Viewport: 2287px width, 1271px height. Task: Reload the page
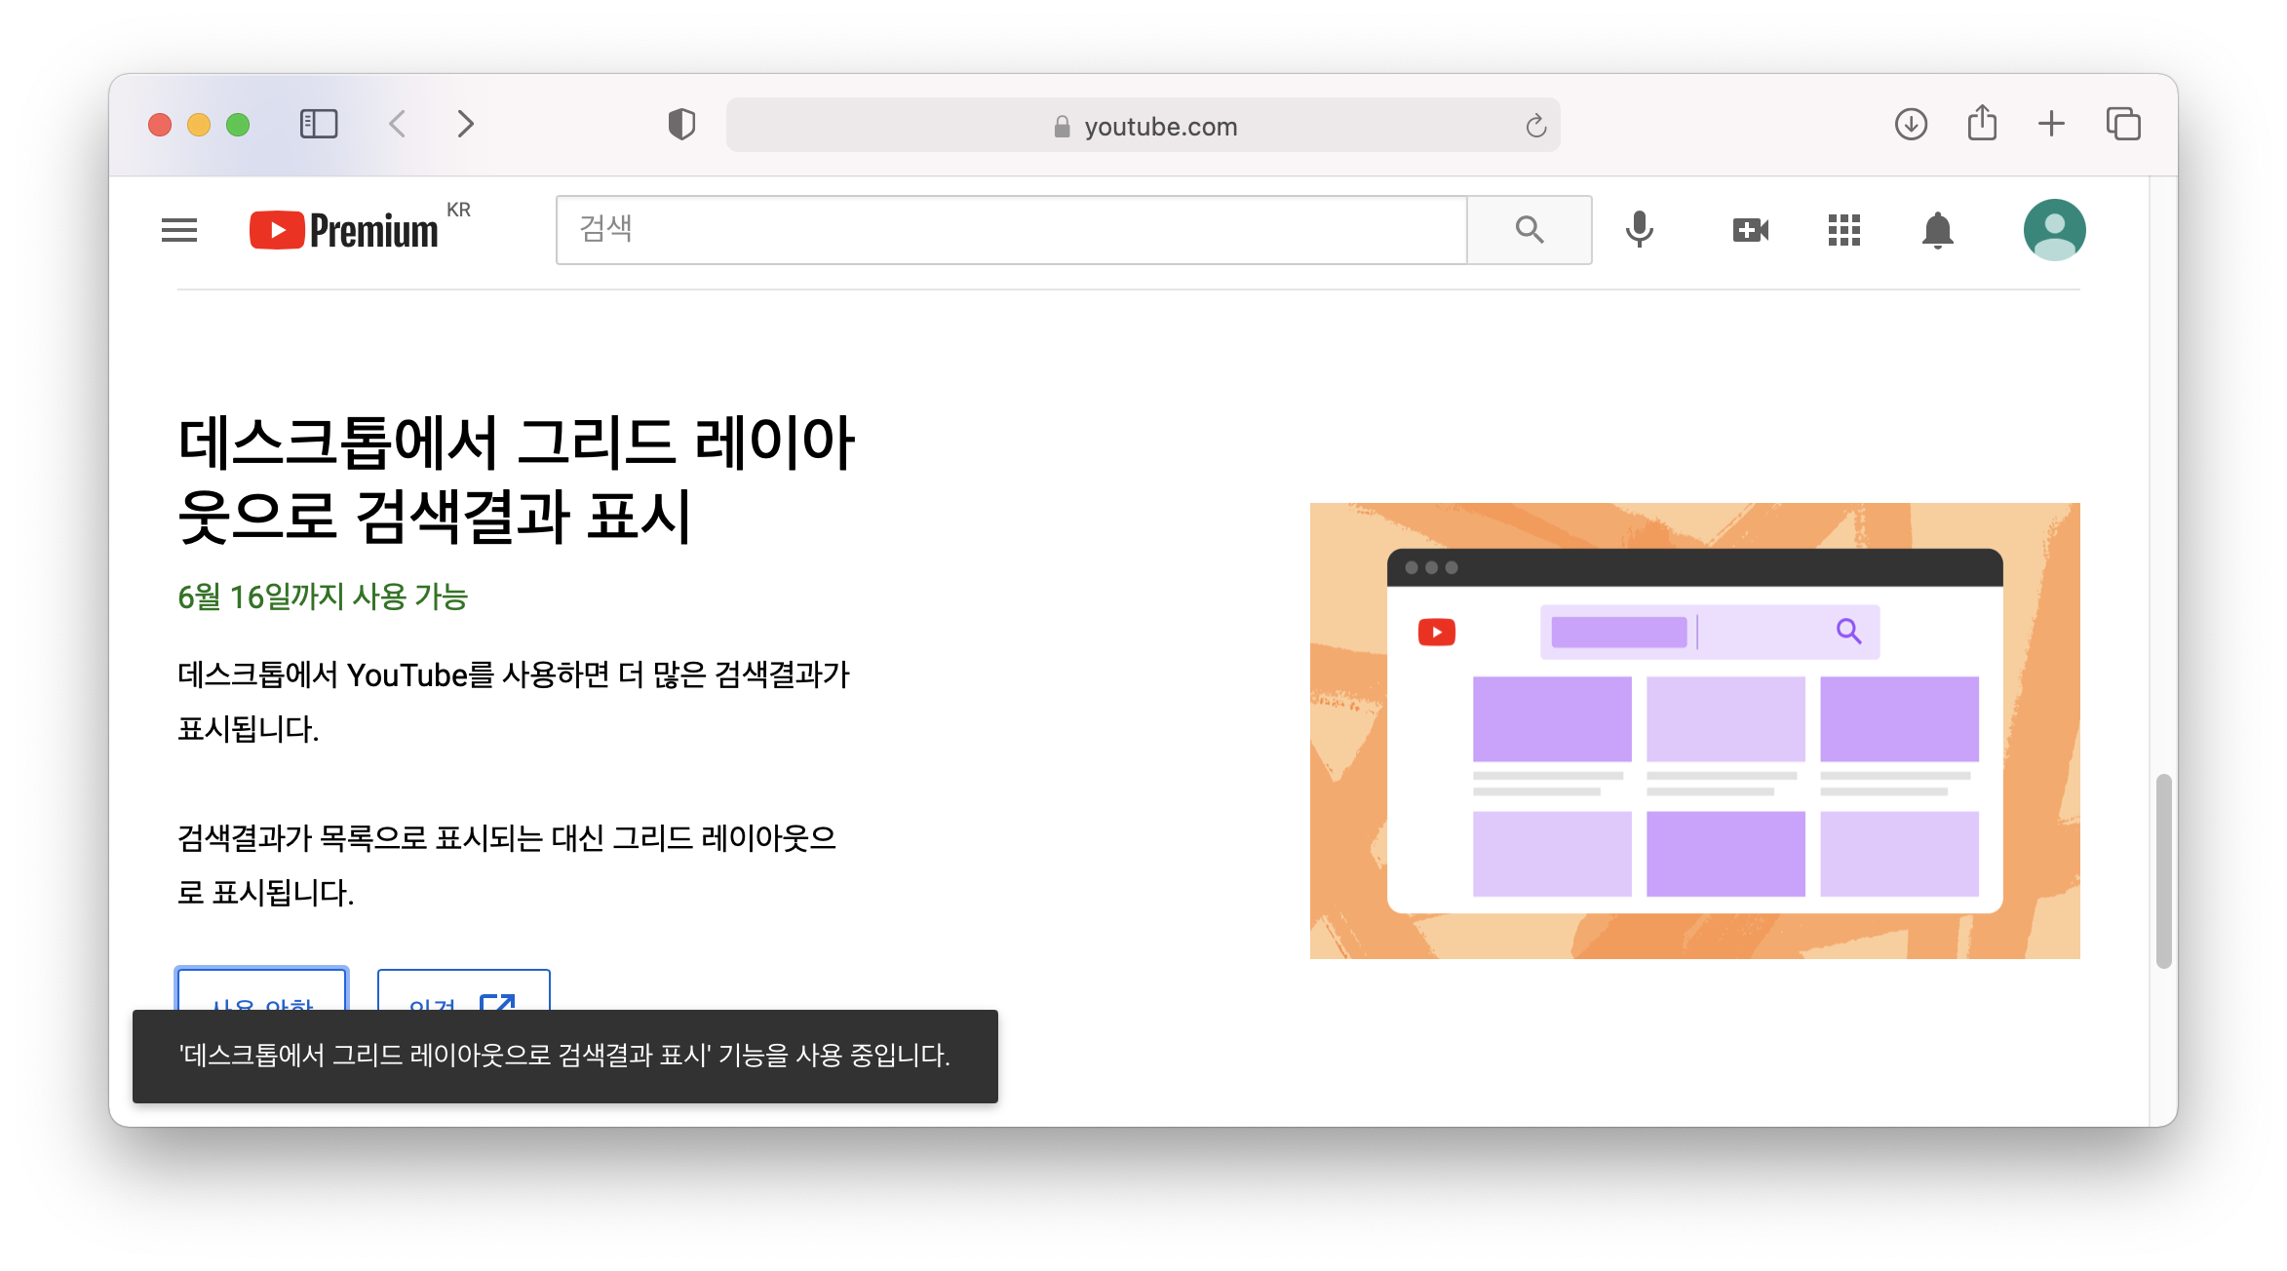point(1536,126)
